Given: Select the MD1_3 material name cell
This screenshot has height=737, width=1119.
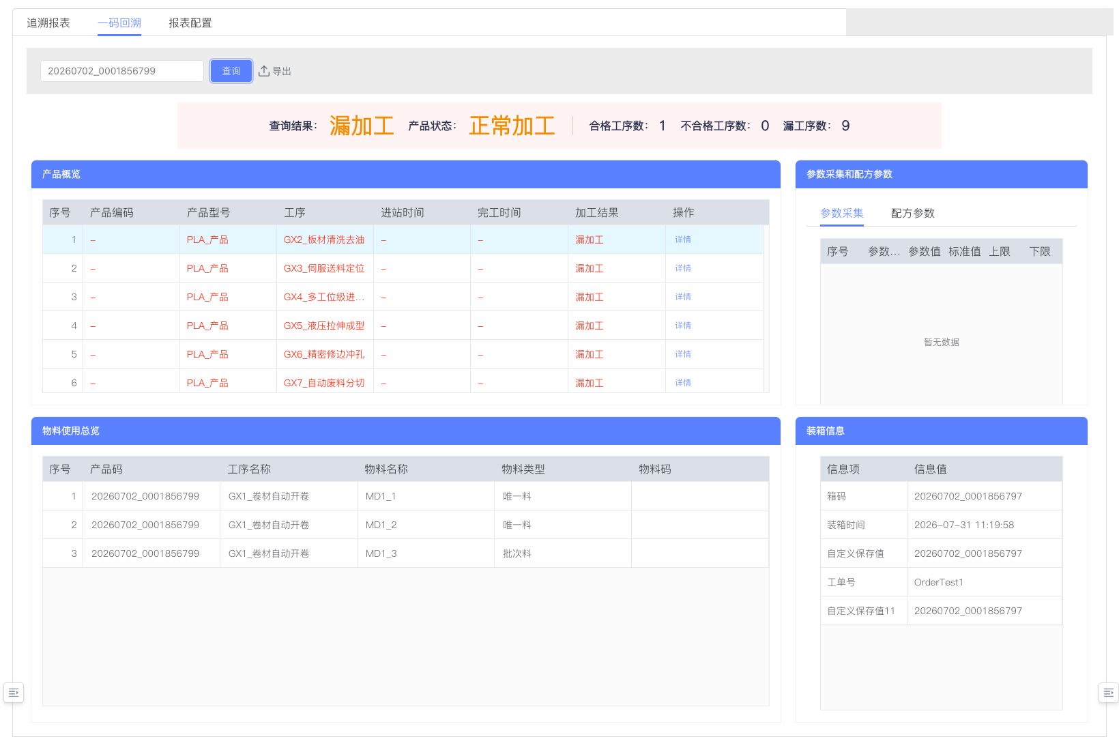Looking at the screenshot, I should 426,553.
